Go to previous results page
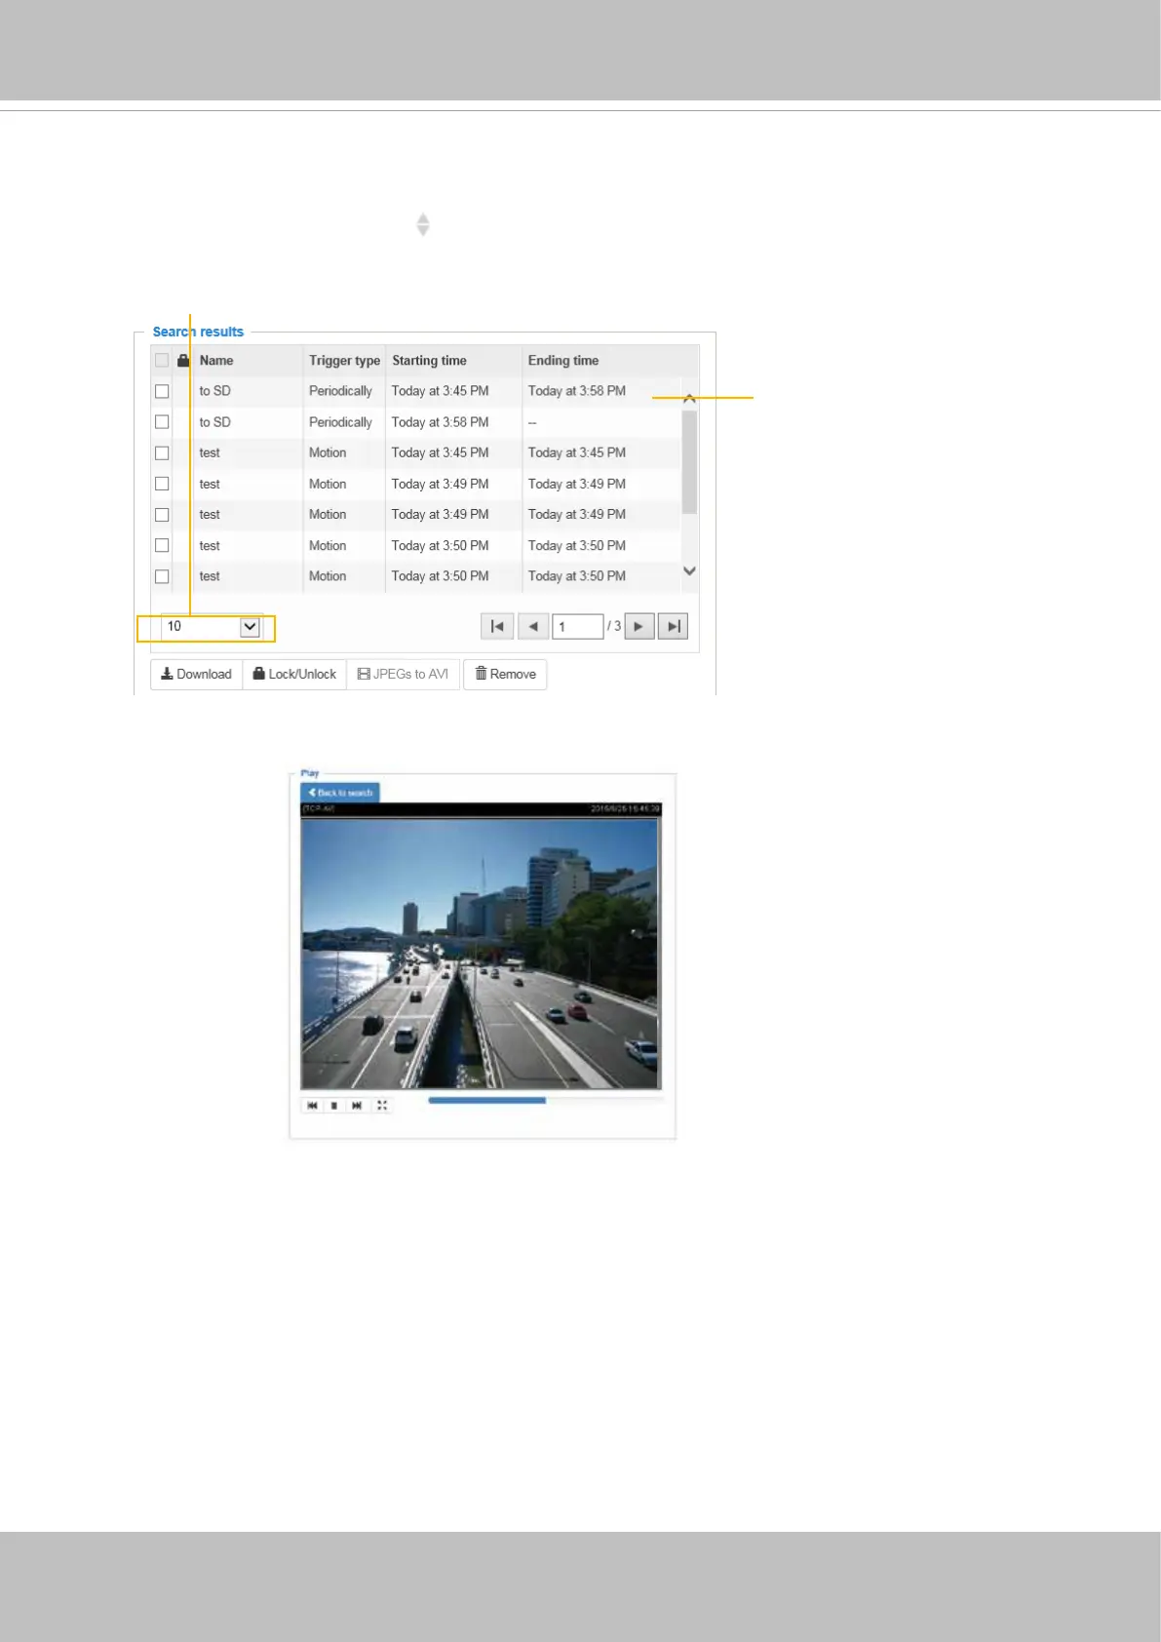The image size is (1161, 1642). click(533, 626)
